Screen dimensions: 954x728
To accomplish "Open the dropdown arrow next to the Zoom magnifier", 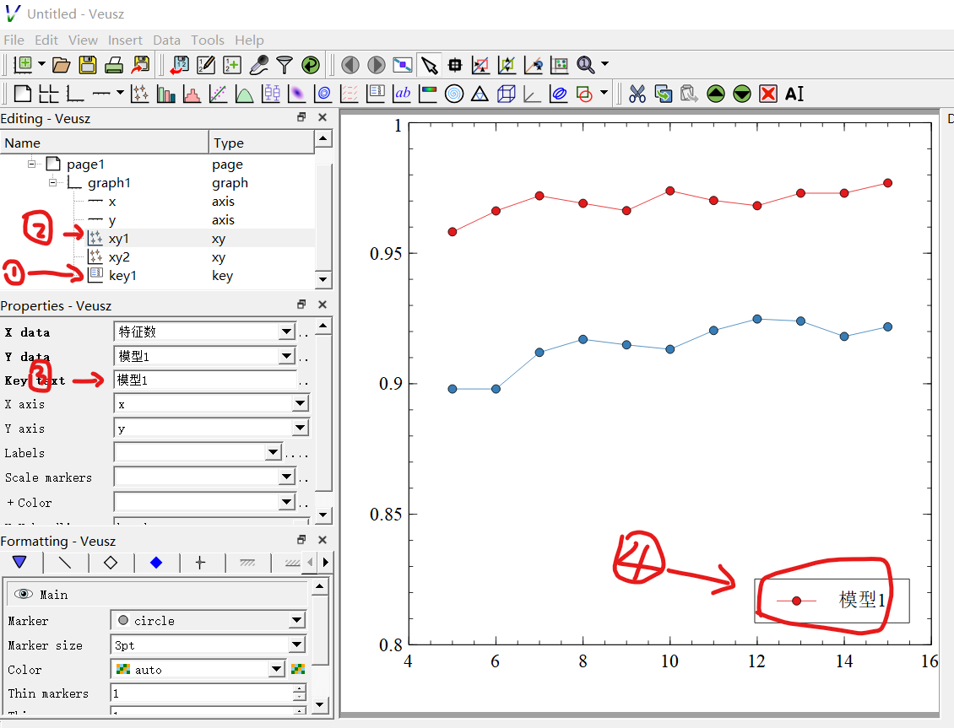I will [604, 64].
